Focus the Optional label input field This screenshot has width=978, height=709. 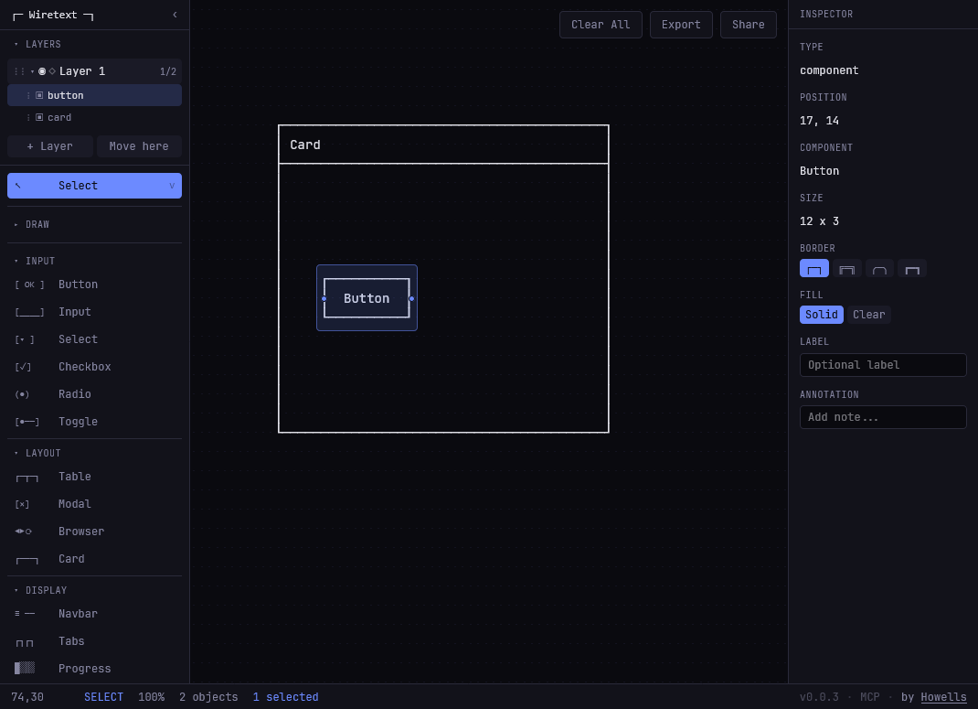pyautogui.click(x=882, y=365)
